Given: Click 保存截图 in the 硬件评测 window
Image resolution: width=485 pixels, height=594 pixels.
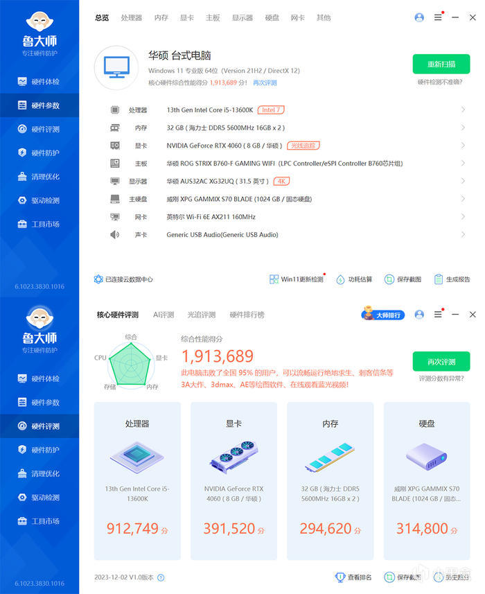Looking at the screenshot, I should click(403, 577).
